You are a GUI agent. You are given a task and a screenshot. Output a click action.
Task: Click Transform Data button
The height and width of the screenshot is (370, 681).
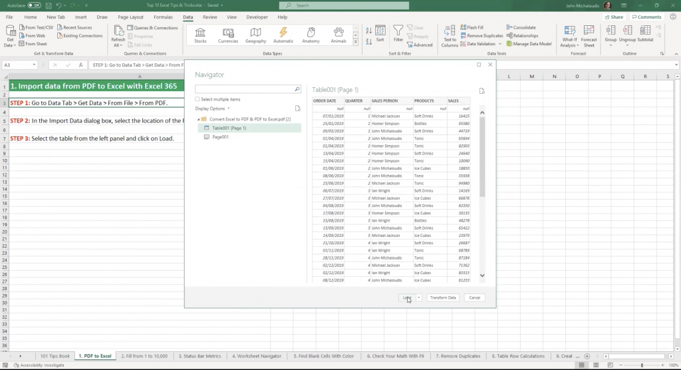pyautogui.click(x=442, y=298)
